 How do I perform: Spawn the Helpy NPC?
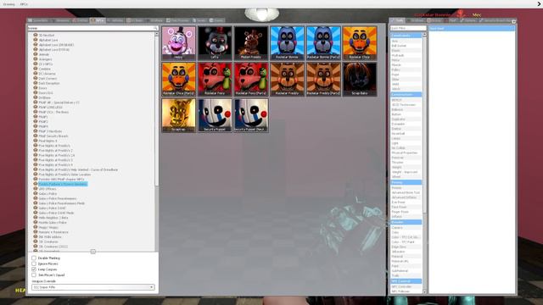179,43
